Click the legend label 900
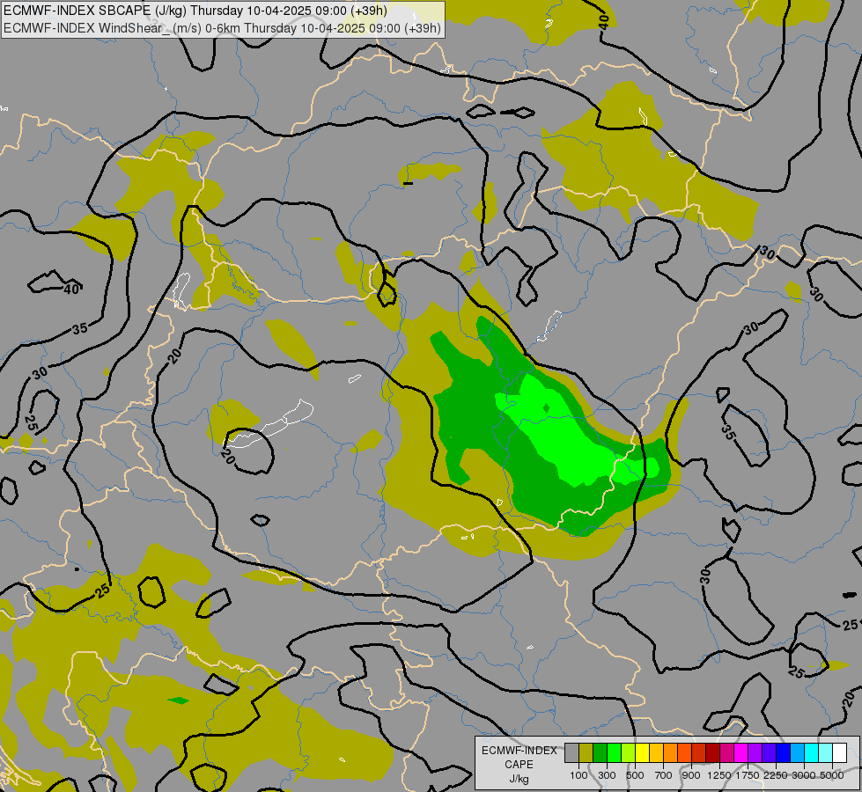This screenshot has width=862, height=792. (x=691, y=775)
